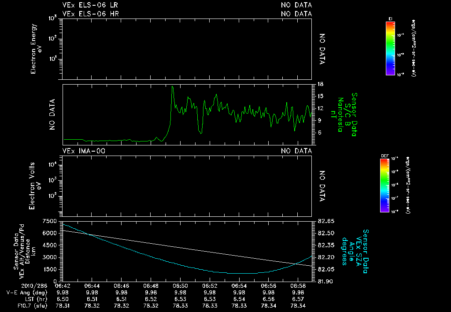Click the LST value 6.50
The height and width of the screenshot is (312, 451).
tap(63, 299)
